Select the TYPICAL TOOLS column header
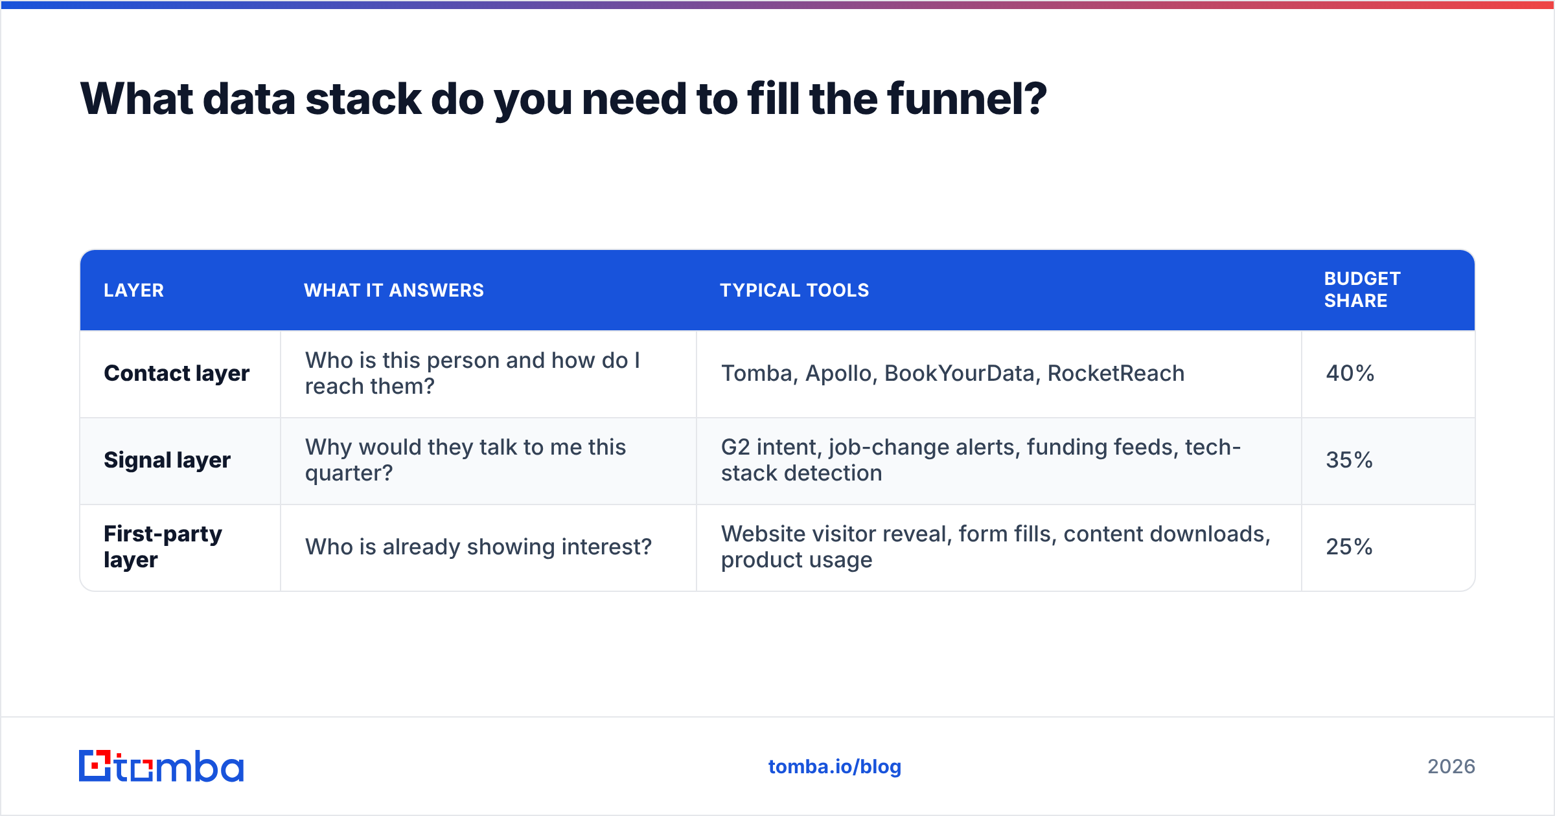This screenshot has width=1555, height=816. click(794, 290)
